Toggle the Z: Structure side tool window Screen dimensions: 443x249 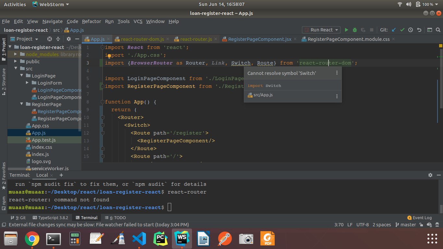[x=4, y=81]
